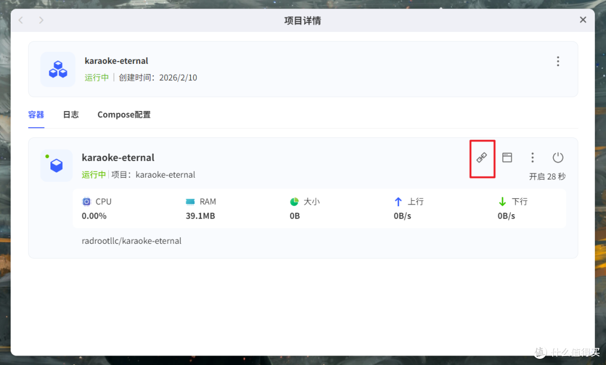Switch to the 容器 tab
This screenshot has height=365, width=606.
(36, 115)
